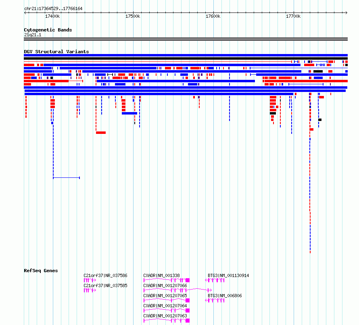Click the right arrow at ruler end
Viewport: 359px width, 325px height.
(x=346, y=12)
